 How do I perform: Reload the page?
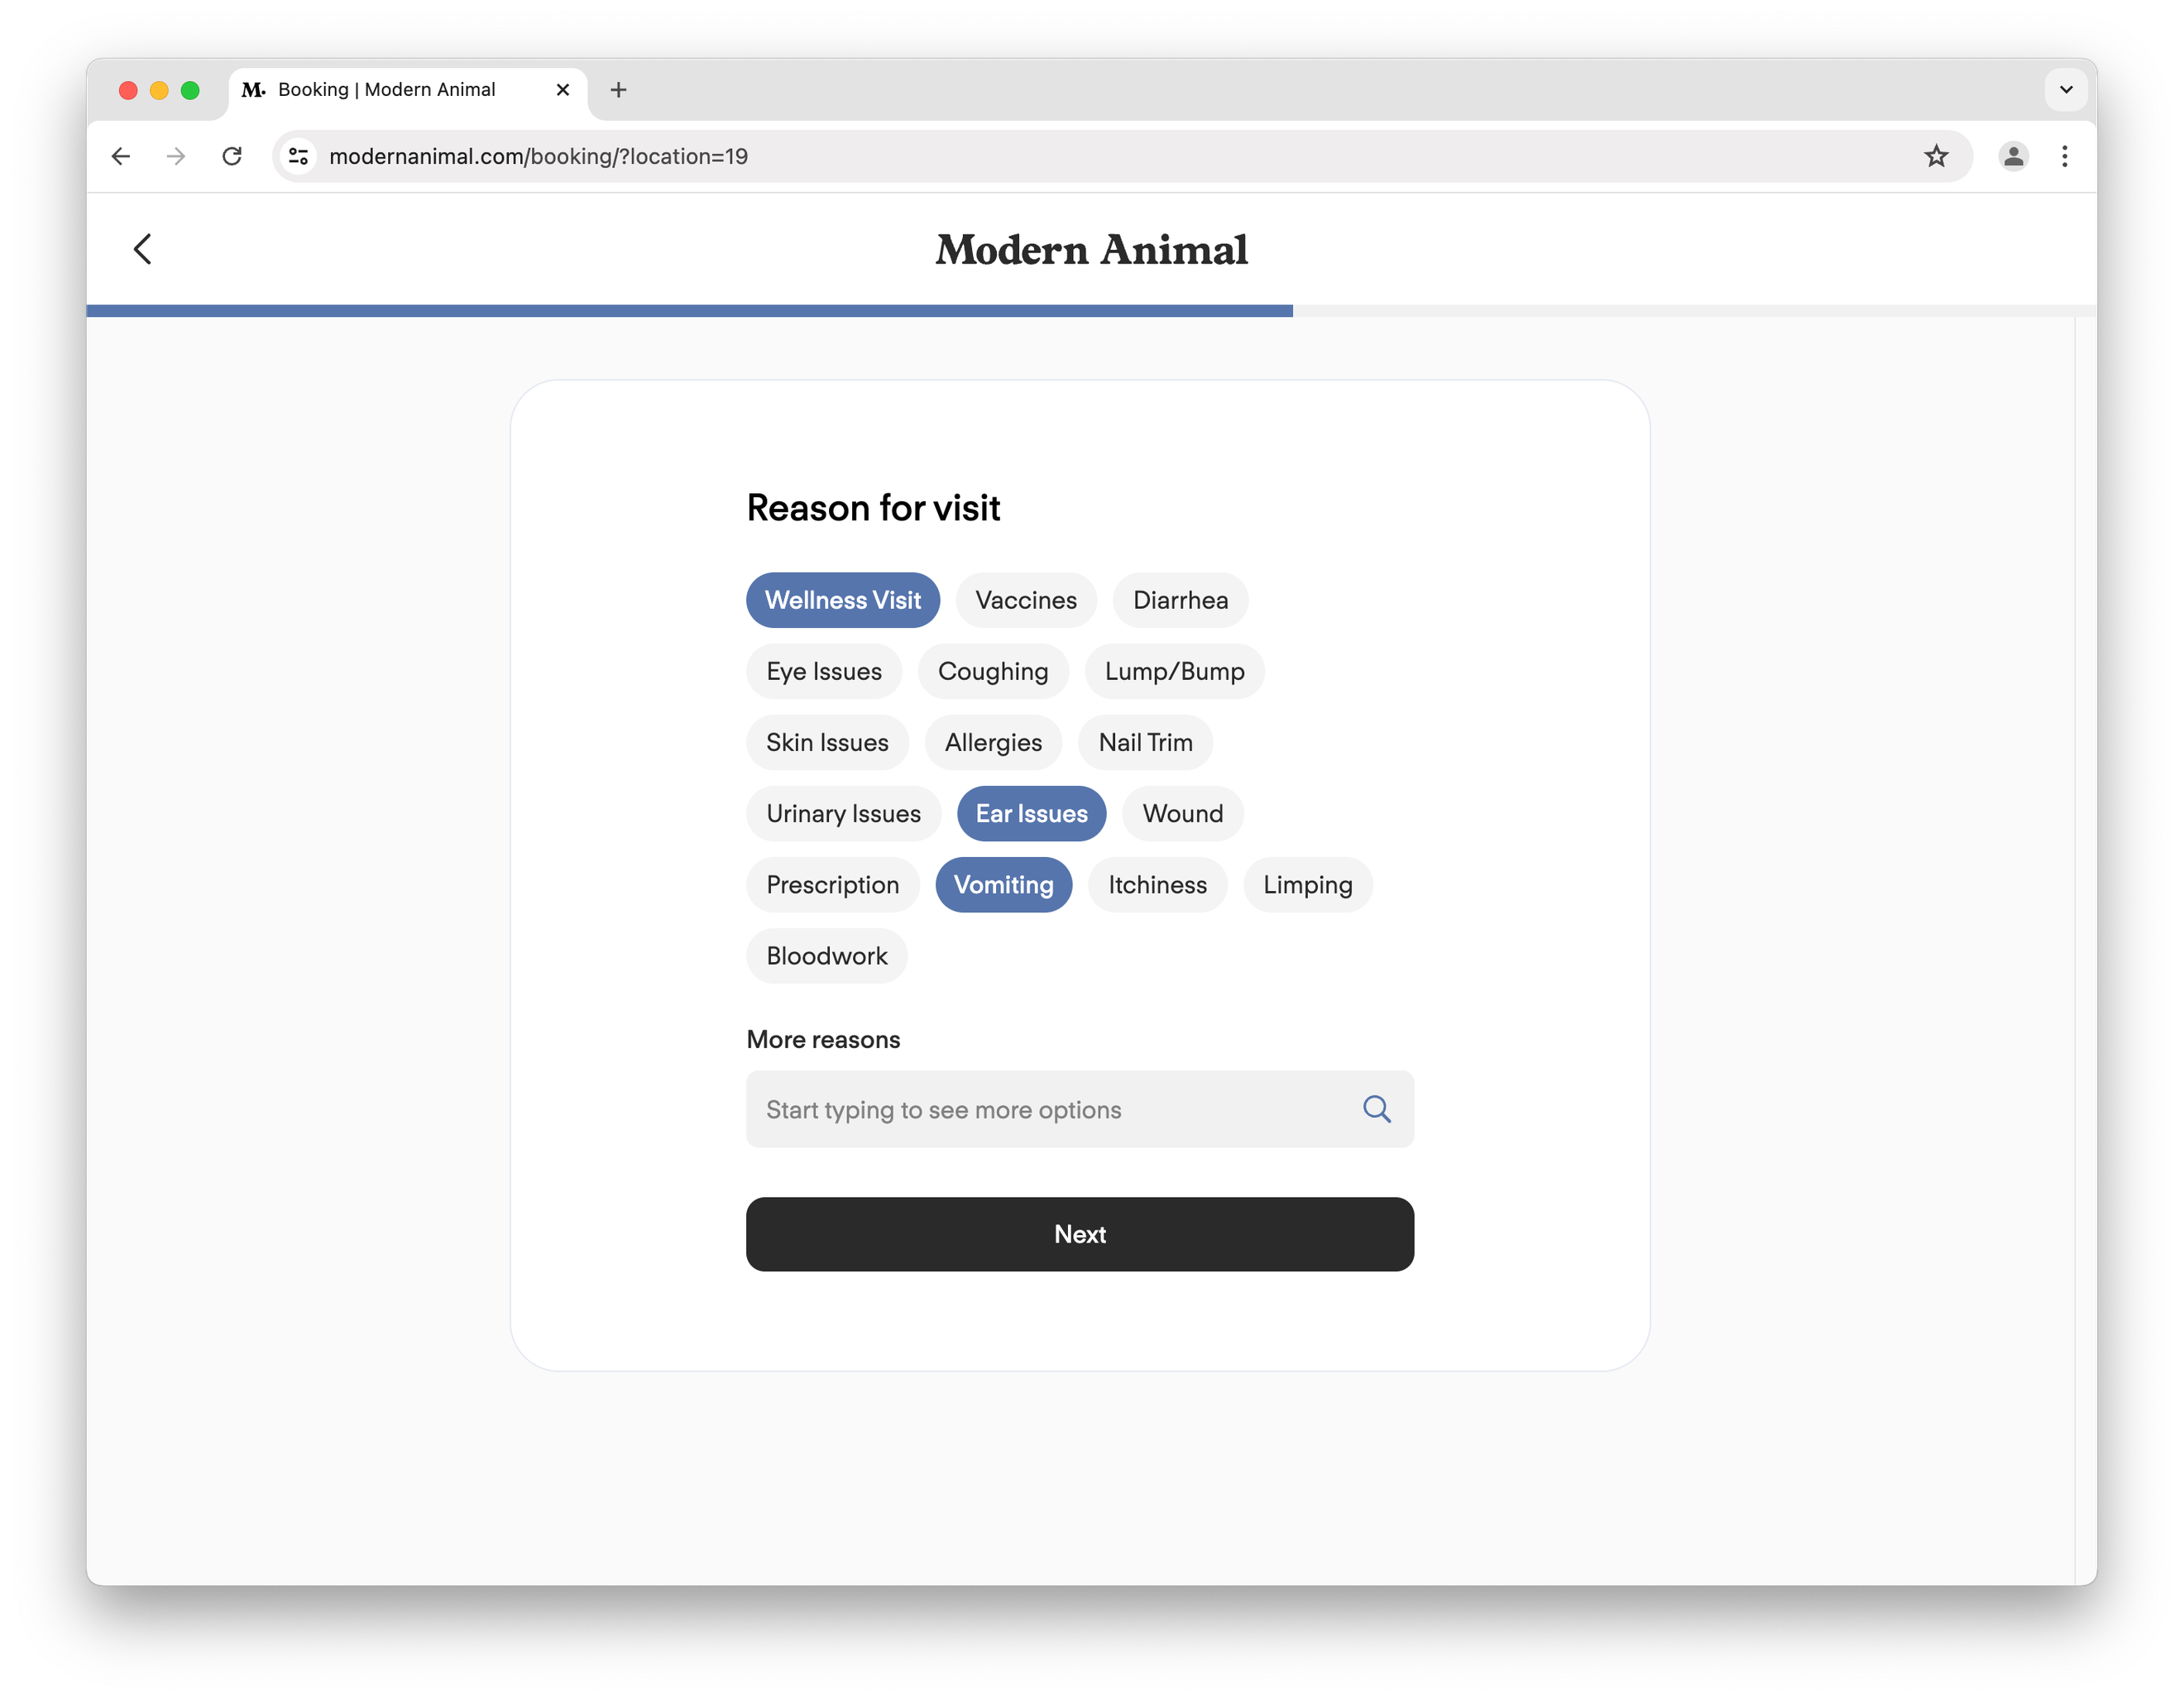(232, 156)
